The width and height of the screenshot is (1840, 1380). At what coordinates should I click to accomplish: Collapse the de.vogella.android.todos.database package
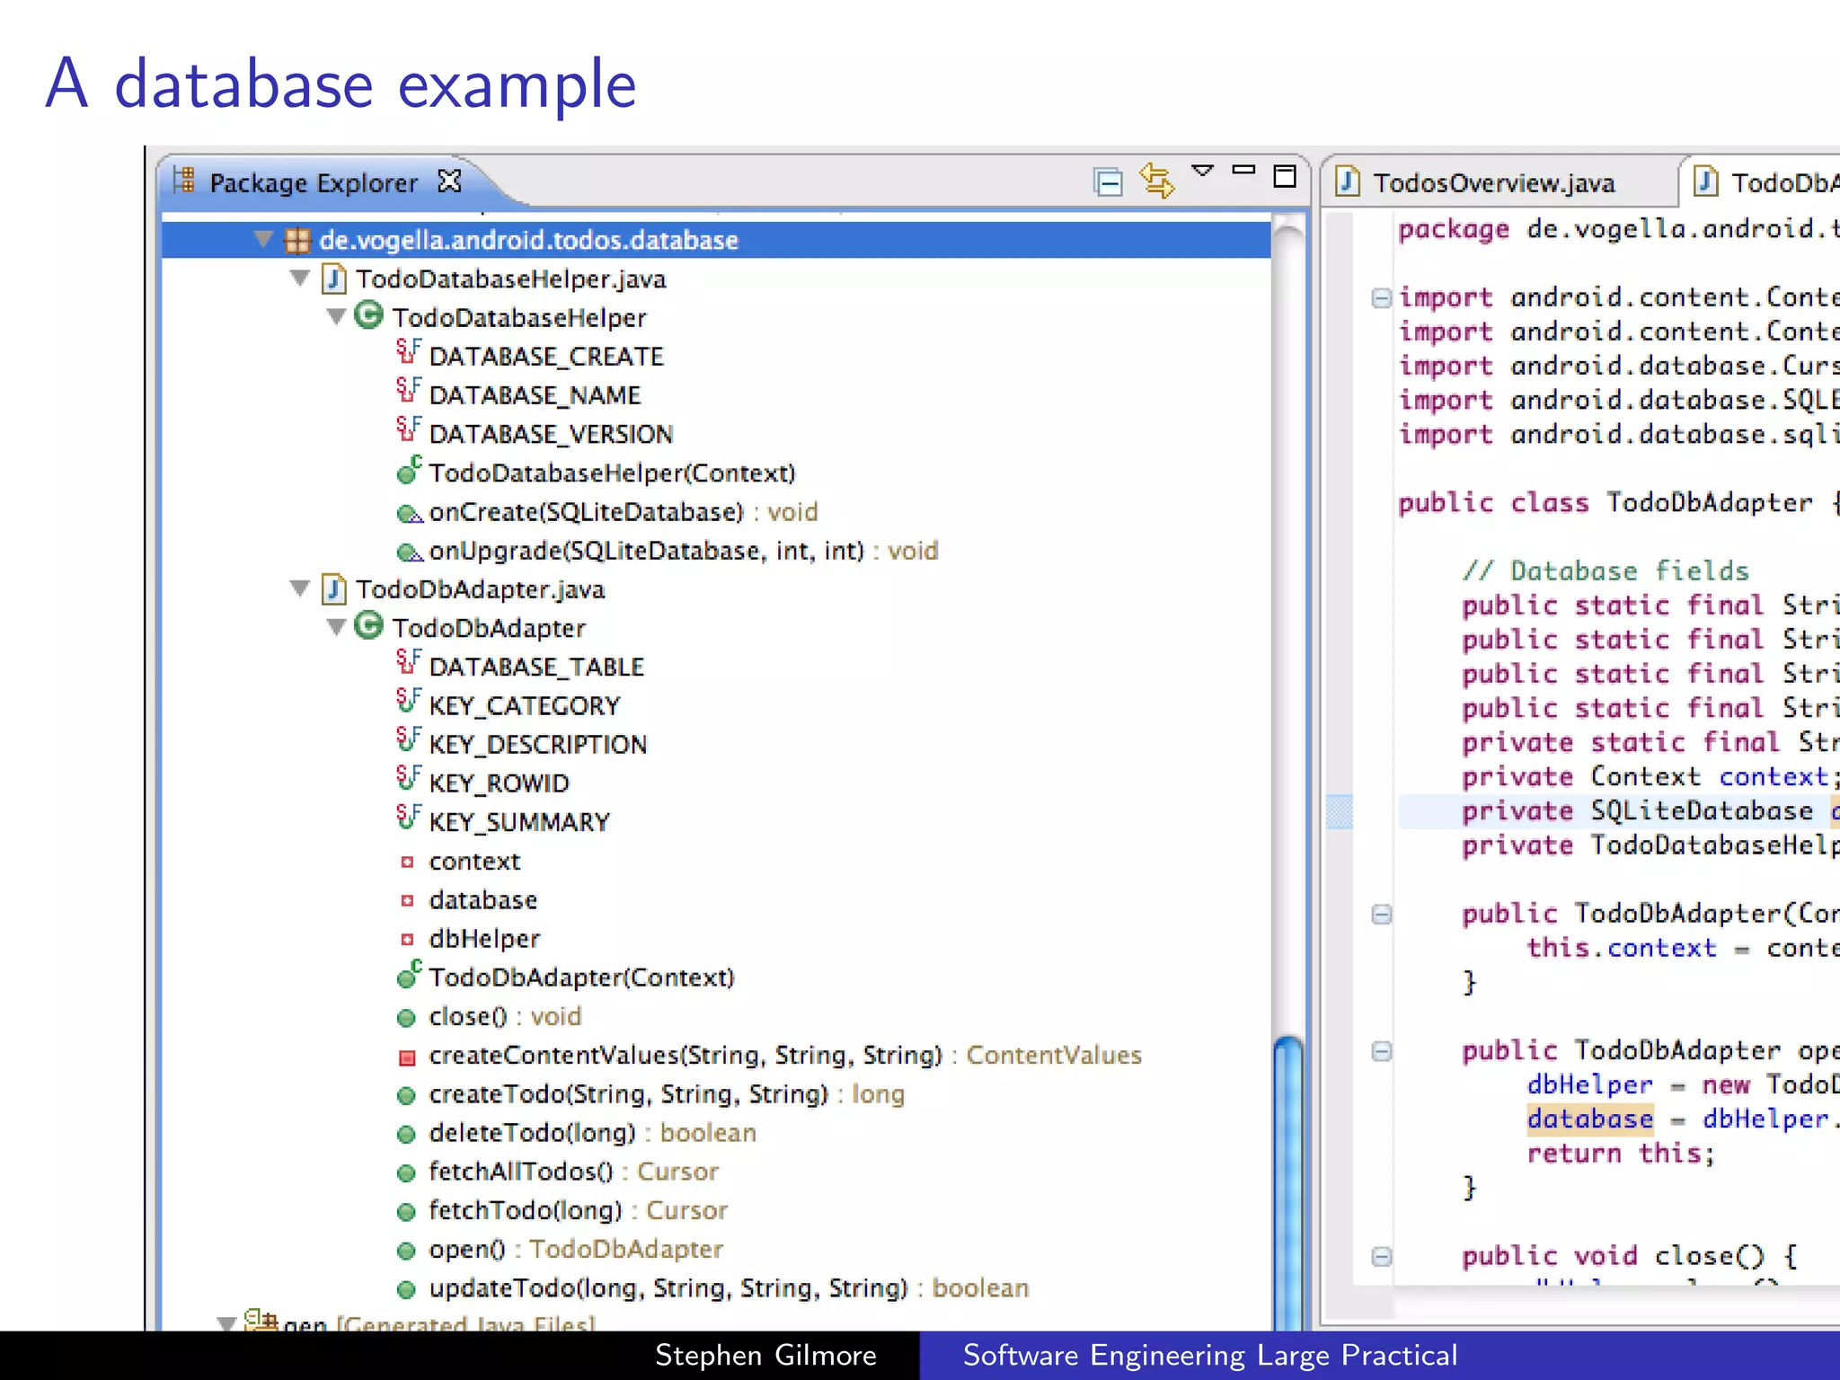(x=263, y=239)
